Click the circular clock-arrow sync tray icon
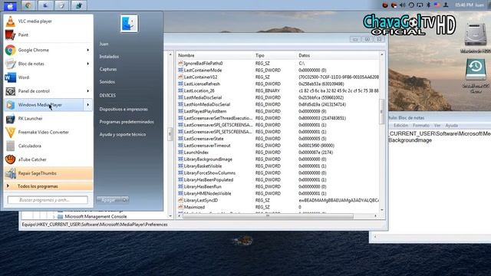The image size is (491, 276). pyautogui.click(x=411, y=5)
